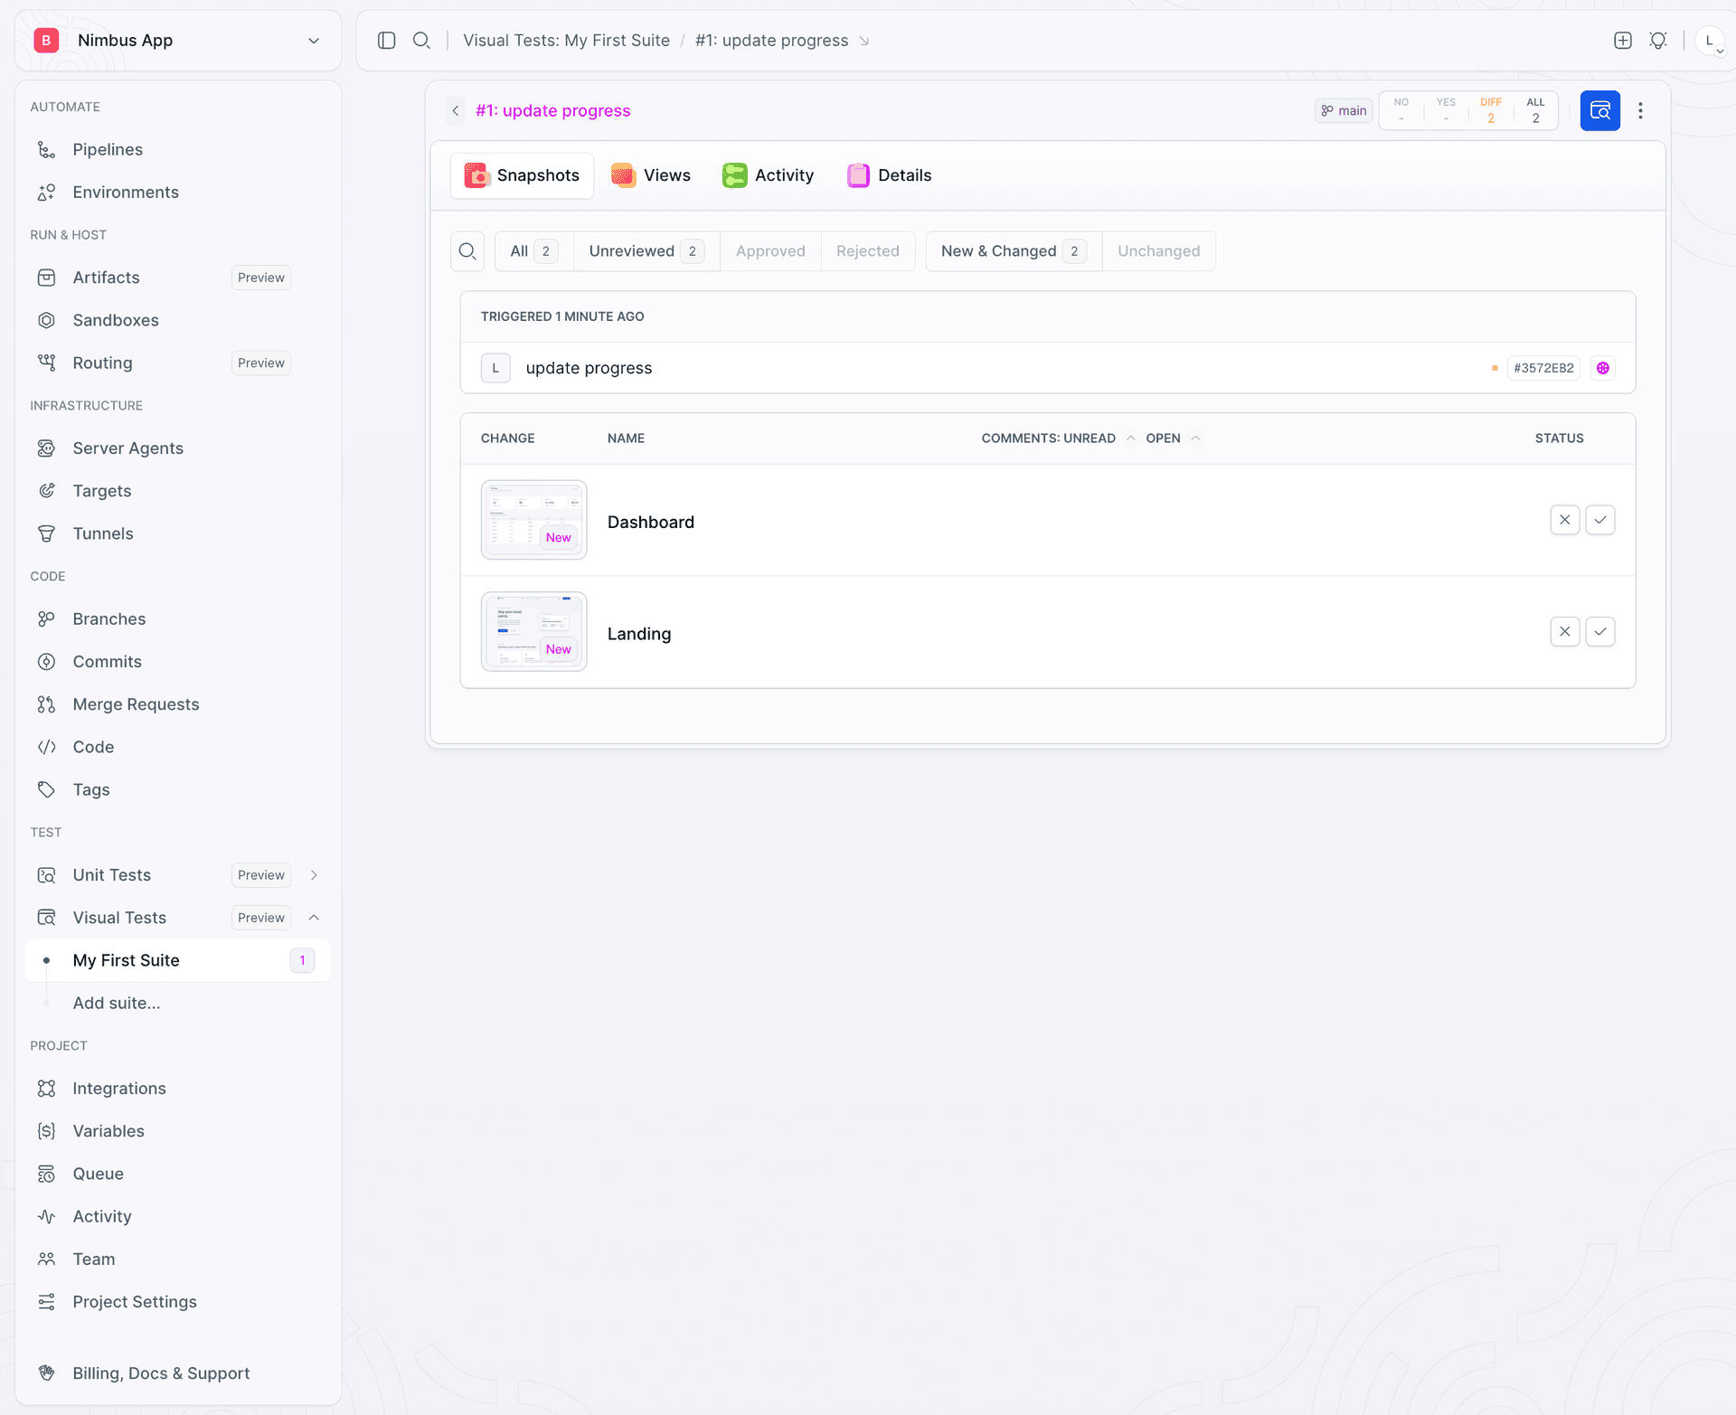Open the update progress commit row
Image resolution: width=1736 pixels, height=1415 pixels.
click(1047, 368)
